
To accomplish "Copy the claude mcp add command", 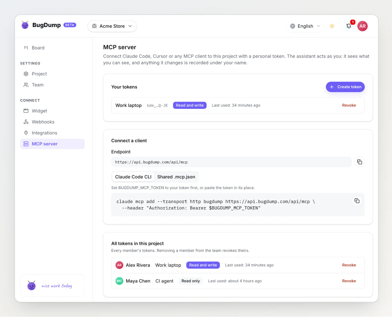I will point(357,201).
